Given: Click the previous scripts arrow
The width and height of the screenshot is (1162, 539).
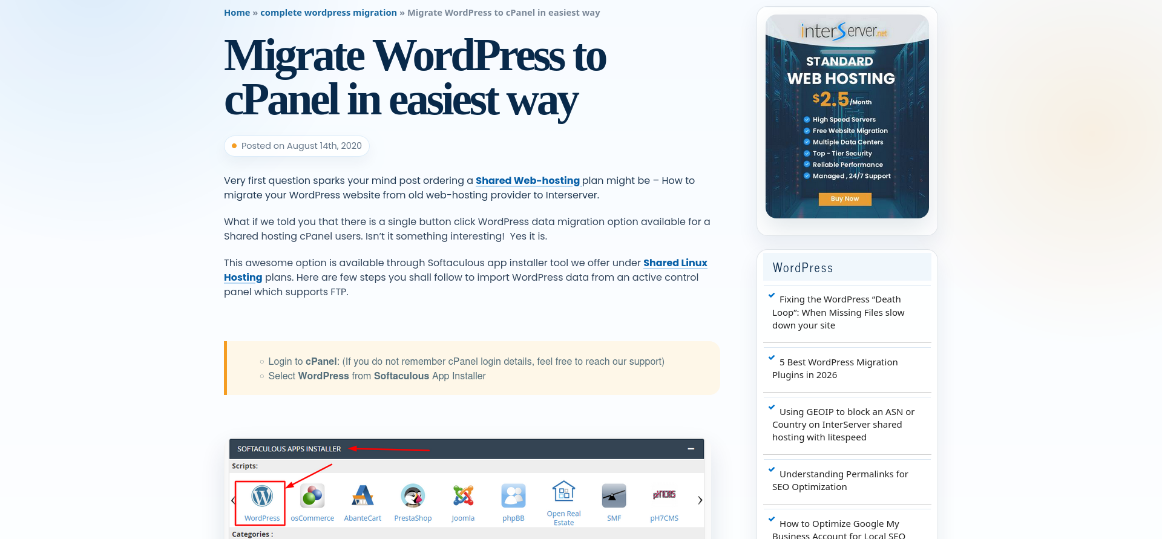Looking at the screenshot, I should pyautogui.click(x=233, y=500).
